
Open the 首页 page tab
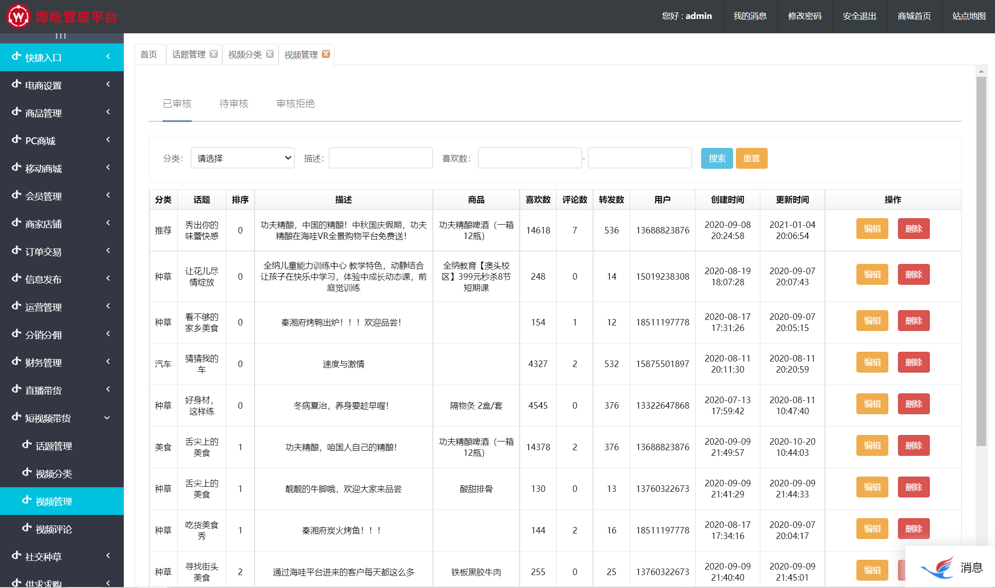(149, 55)
